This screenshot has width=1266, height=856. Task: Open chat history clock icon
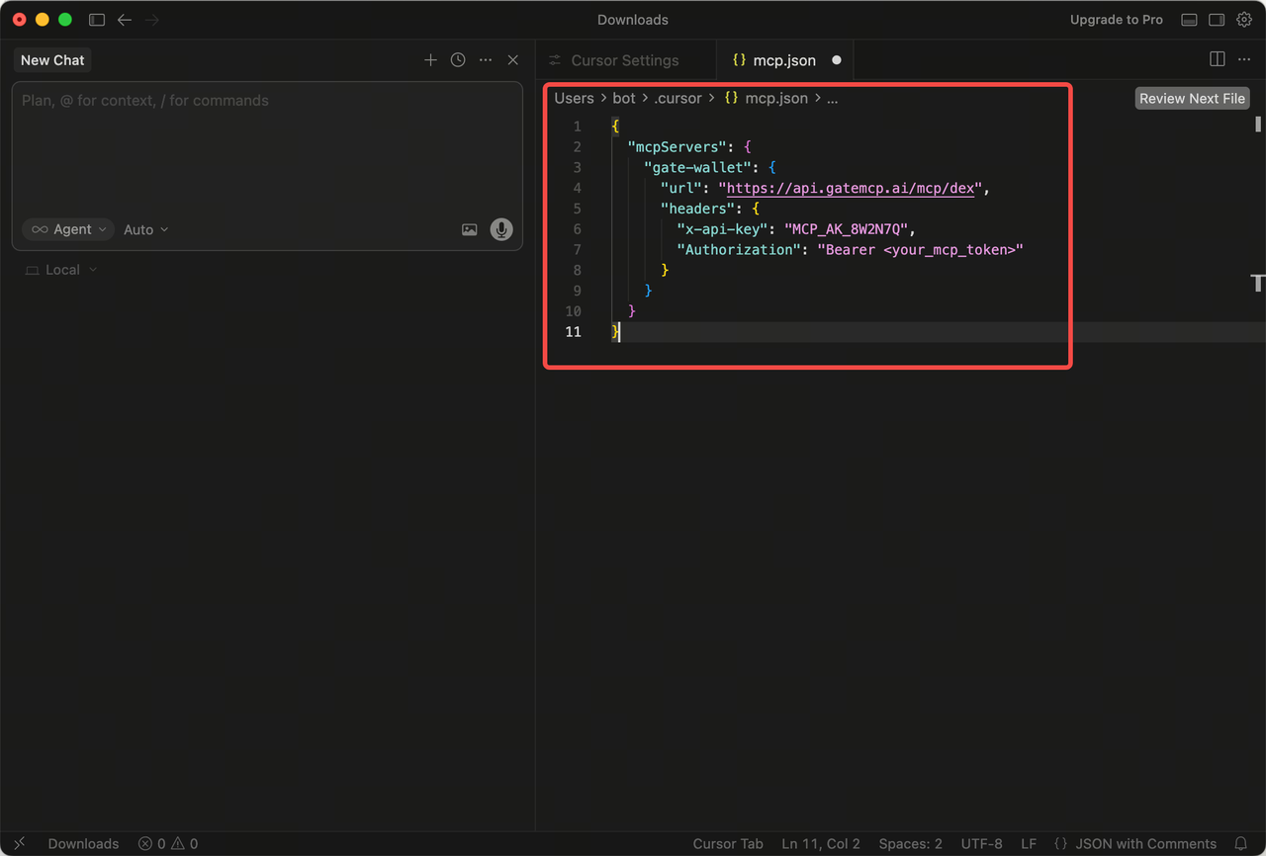[458, 60]
